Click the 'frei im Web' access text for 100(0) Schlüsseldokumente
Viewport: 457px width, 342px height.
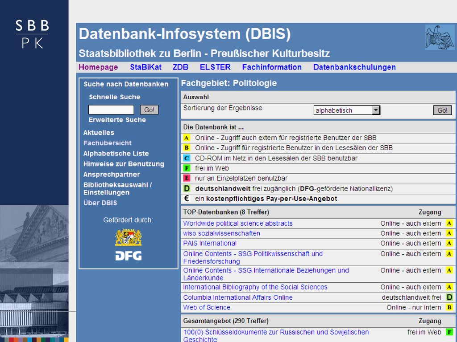pos(424,332)
